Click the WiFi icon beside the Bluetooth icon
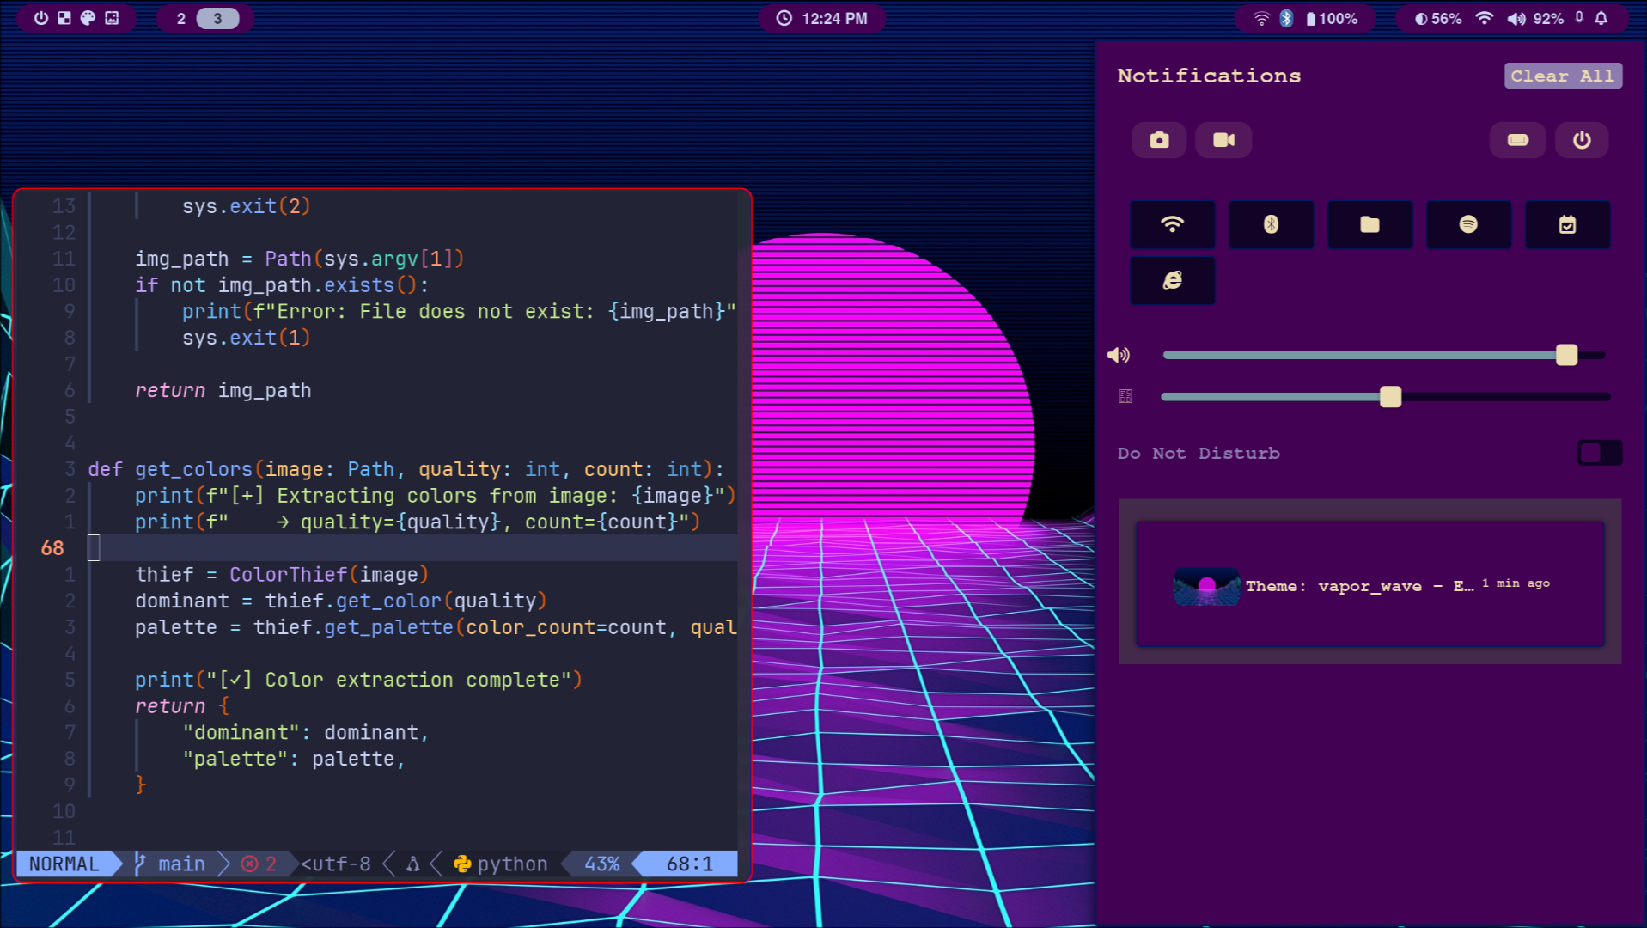 [1261, 18]
